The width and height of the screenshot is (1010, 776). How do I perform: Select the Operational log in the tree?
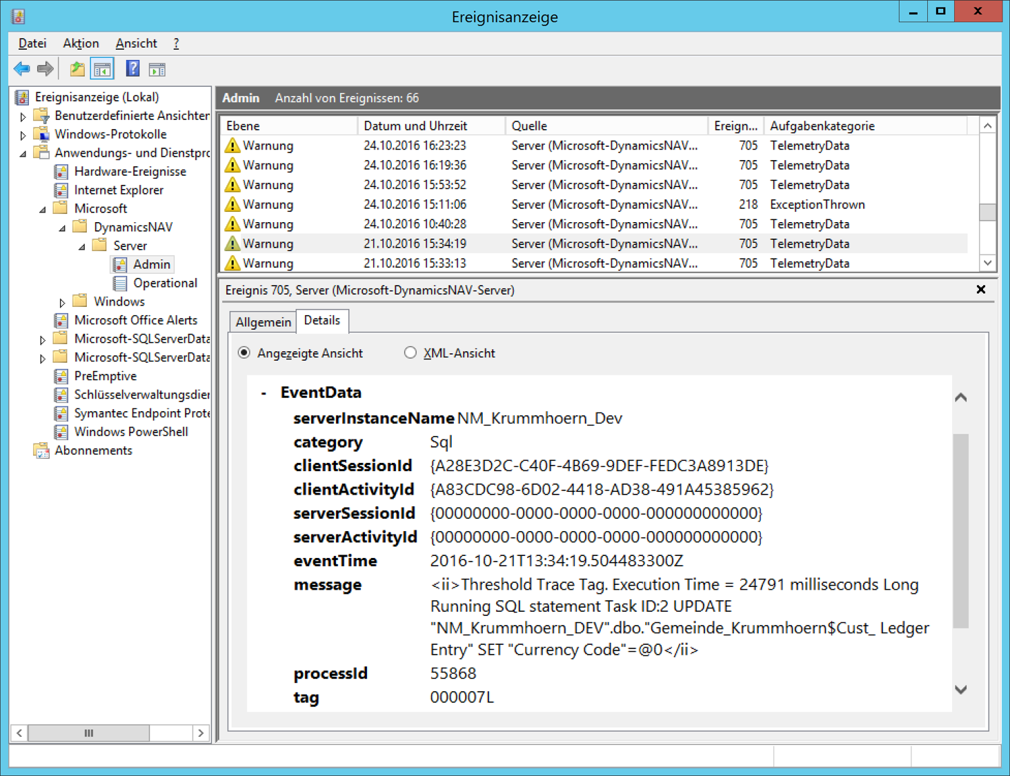click(165, 283)
